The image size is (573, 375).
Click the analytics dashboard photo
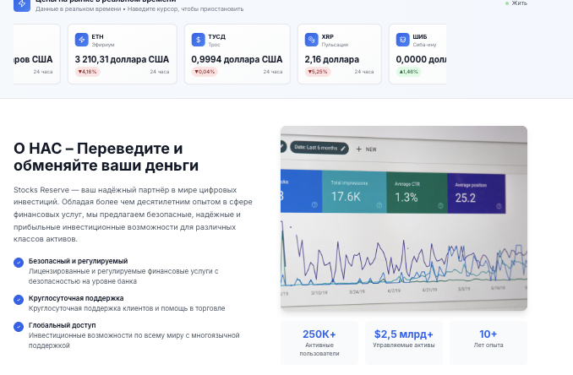(404, 219)
